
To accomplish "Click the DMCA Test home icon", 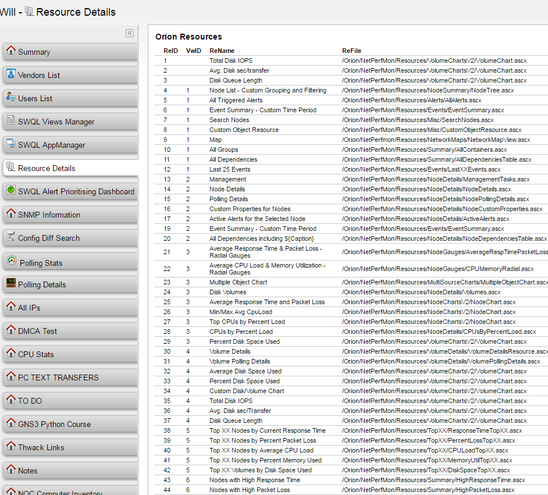I will click(x=11, y=329).
